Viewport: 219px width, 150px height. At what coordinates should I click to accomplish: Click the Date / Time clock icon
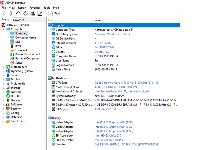tap(53, 69)
